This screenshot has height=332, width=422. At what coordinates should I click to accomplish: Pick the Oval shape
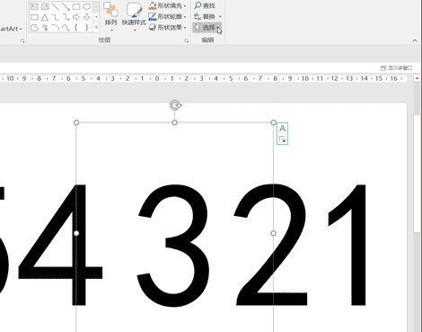(x=87, y=6)
